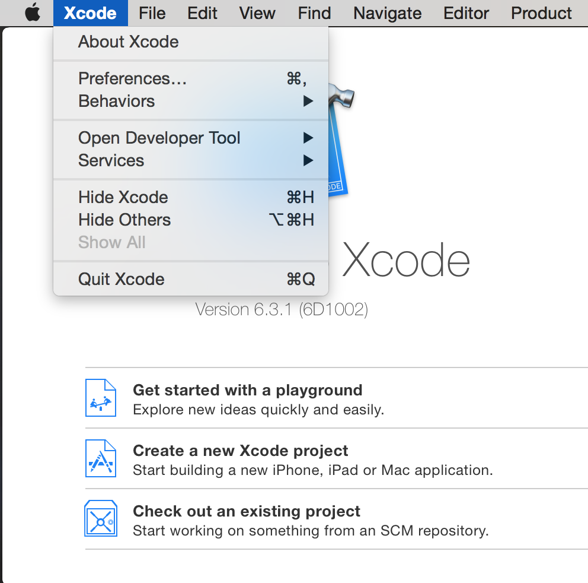Choose Hide Xcode menu item
Image resolution: width=588 pixels, height=583 pixels.
click(x=123, y=197)
